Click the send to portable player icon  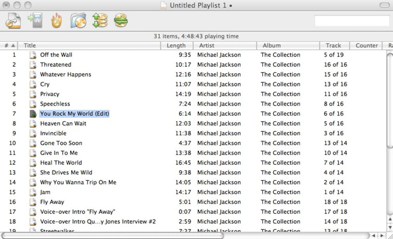(35, 20)
